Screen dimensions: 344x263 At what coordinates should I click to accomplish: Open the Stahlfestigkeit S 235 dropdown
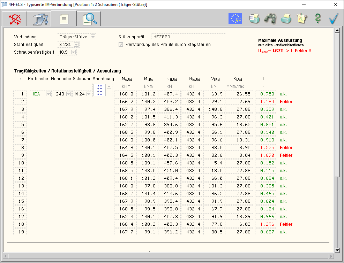click(76, 45)
